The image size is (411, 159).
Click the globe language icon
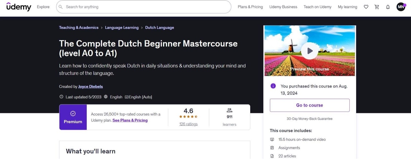tap(106, 97)
